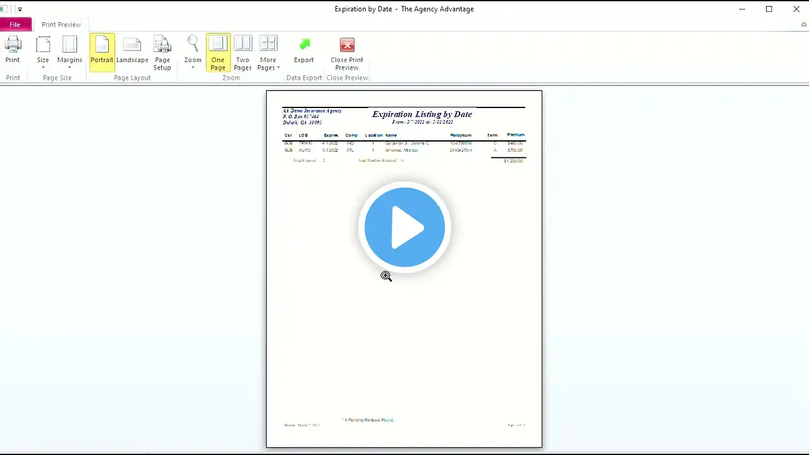This screenshot has height=455, width=809.
Task: Open the Page Setup dialog
Action: coord(162,53)
